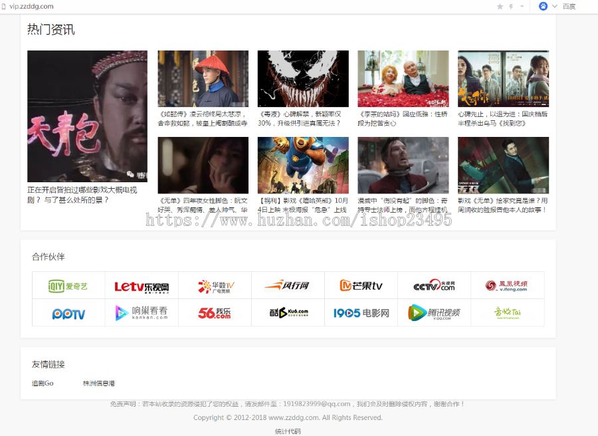Open the 【福利】影戏 10月4日上映 headline
Screen dimensions: 598x436
click(303, 205)
